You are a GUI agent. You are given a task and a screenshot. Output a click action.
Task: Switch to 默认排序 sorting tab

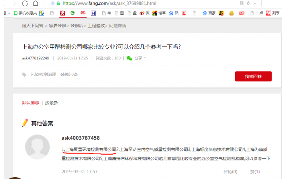(x=30, y=103)
